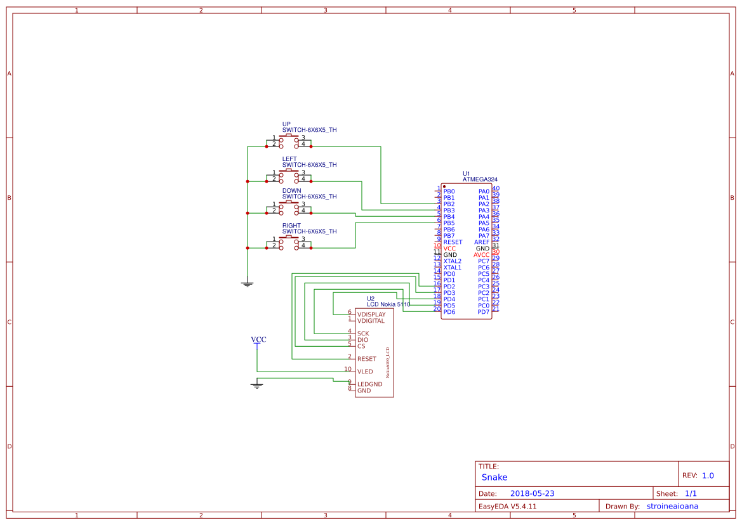The image size is (742, 525).
Task: Click the VLED pin on the LCD
Action: (365, 372)
